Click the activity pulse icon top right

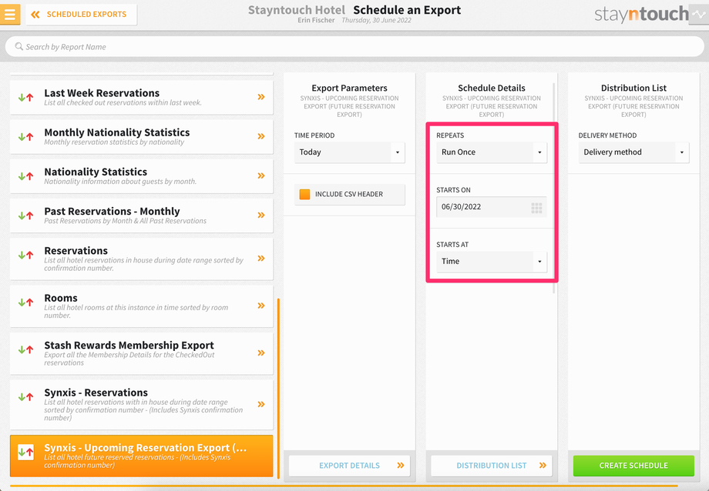pos(699,15)
